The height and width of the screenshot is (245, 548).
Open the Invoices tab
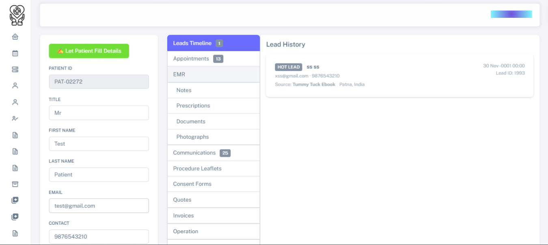coord(214,215)
